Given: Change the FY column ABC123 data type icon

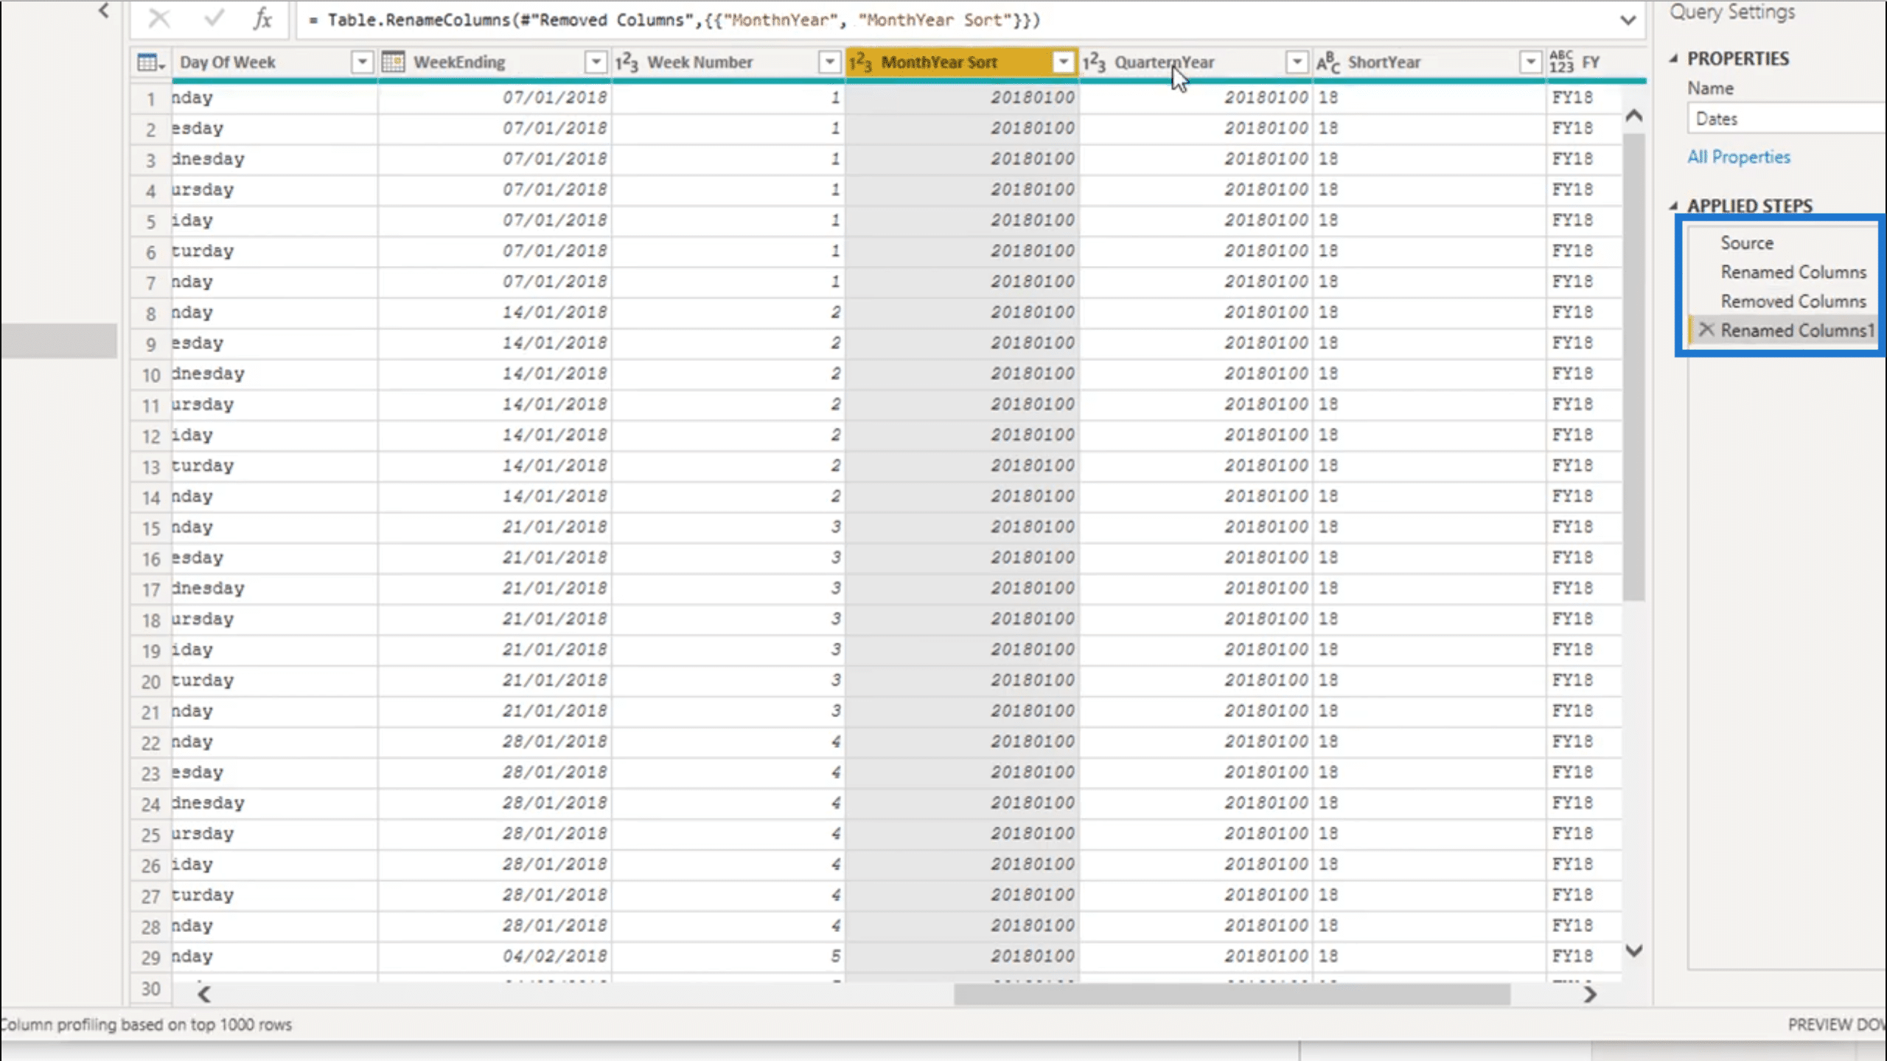Looking at the screenshot, I should click(1561, 62).
